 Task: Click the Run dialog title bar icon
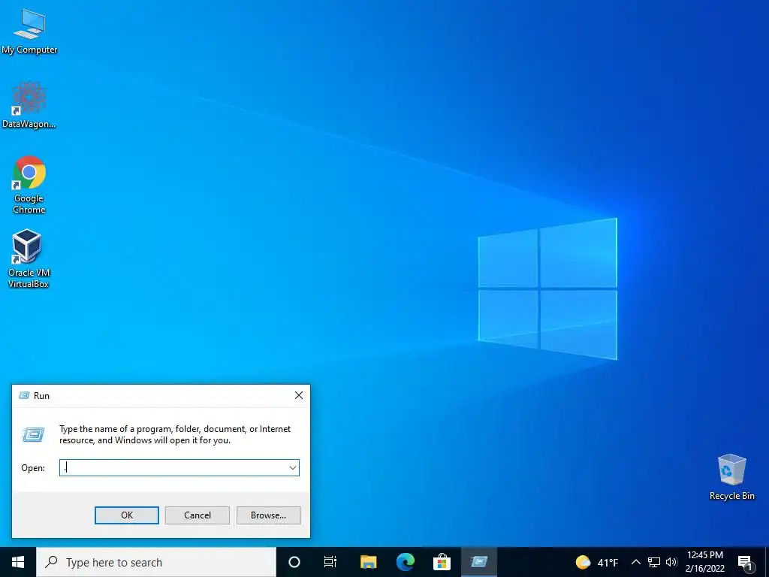(x=24, y=395)
